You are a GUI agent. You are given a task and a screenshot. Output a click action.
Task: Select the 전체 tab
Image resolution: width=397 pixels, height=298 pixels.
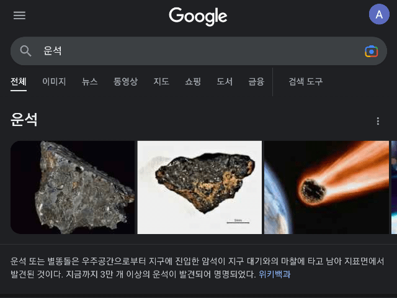pyautogui.click(x=19, y=82)
